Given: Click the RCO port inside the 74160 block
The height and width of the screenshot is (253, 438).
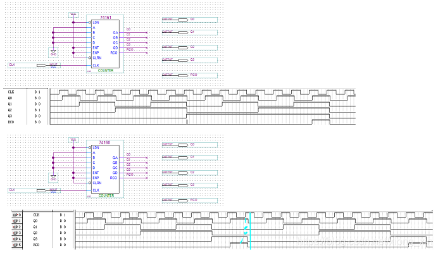Looking at the screenshot, I should click(114, 178).
